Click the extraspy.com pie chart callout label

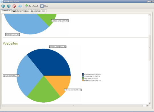point(73,90)
